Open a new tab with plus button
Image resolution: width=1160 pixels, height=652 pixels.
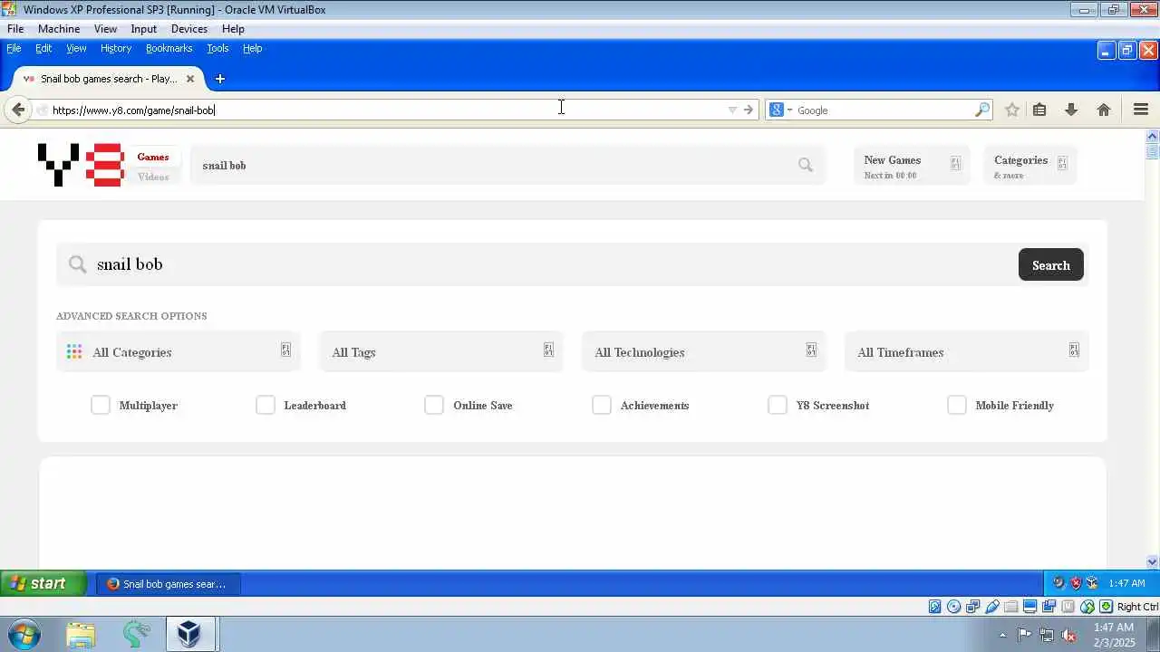219,79
